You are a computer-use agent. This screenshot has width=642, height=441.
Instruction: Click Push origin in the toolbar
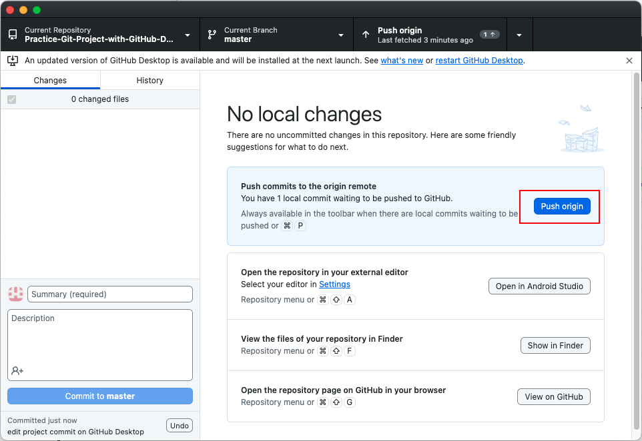point(430,35)
